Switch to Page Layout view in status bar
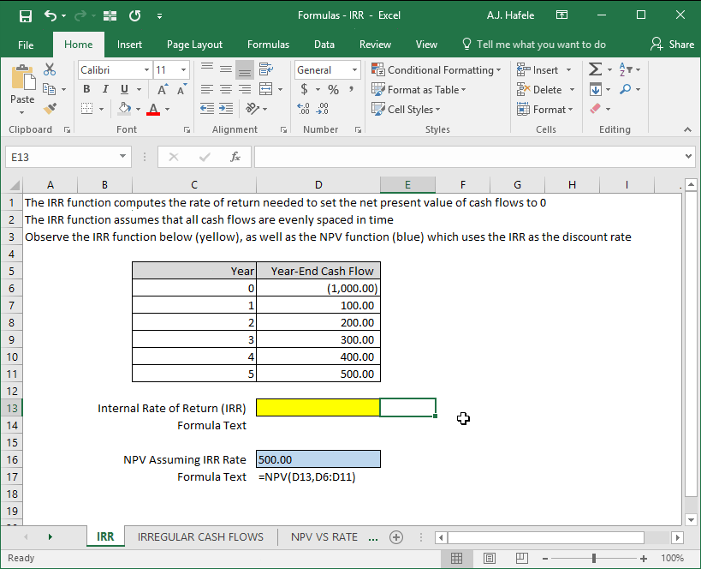701x569 pixels. [490, 558]
